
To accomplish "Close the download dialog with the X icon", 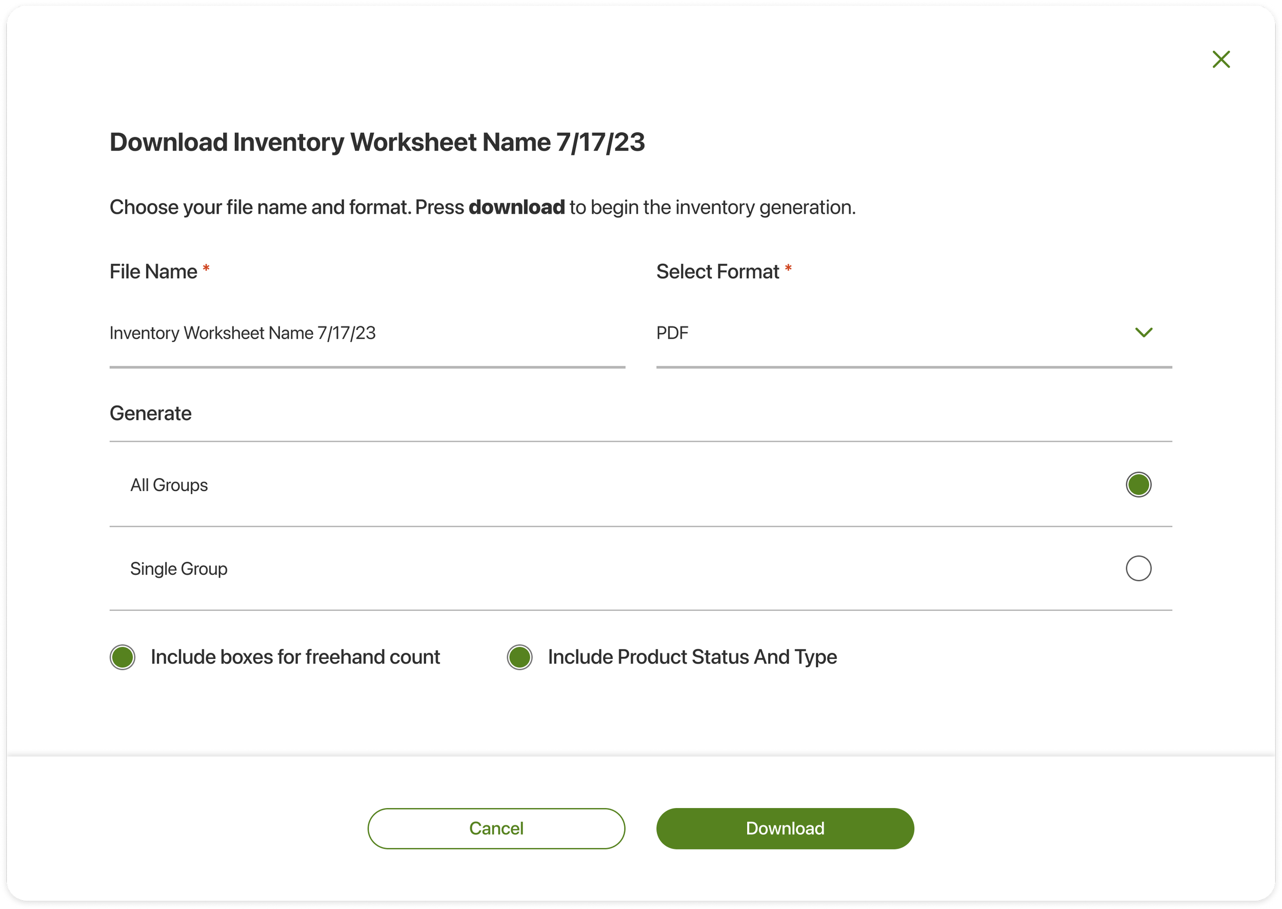I will (1221, 59).
